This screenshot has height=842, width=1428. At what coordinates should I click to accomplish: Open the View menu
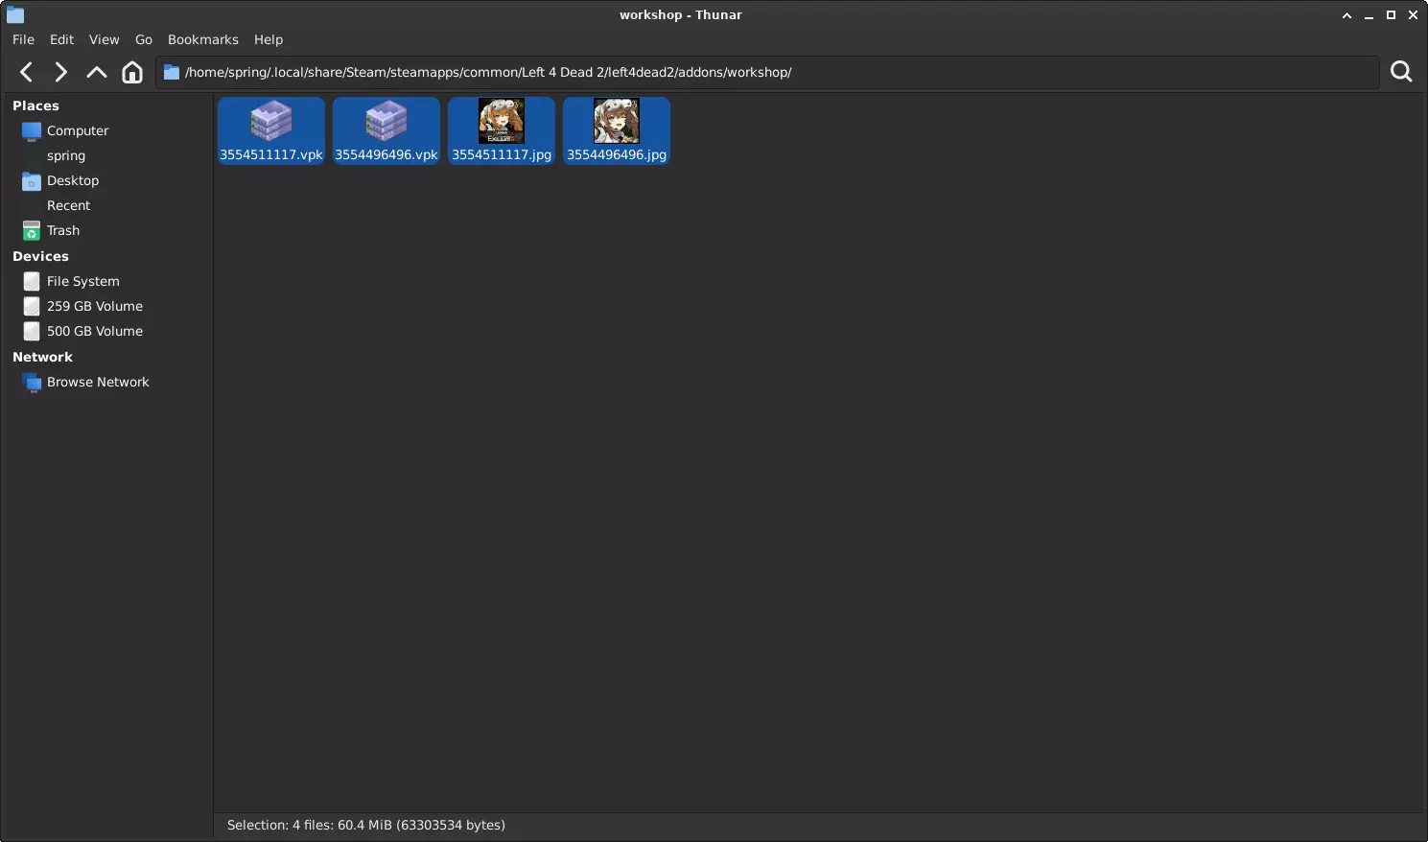coord(104,39)
